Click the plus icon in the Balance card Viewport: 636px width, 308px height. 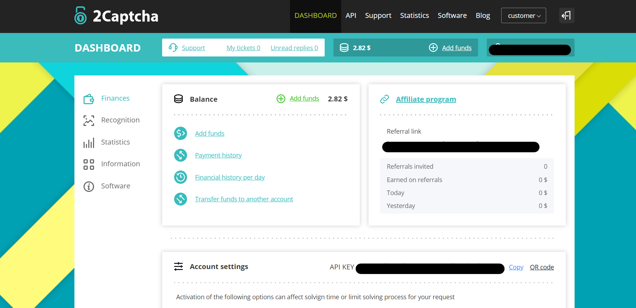(281, 99)
